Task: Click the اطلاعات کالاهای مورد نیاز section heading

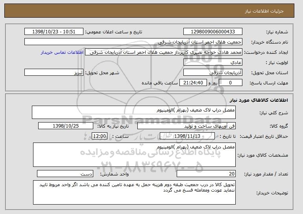Action: click(259, 100)
